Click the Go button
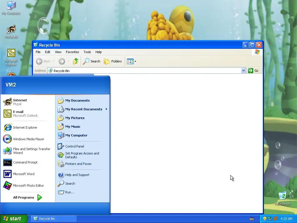The width and height of the screenshot is (297, 223). point(253,71)
